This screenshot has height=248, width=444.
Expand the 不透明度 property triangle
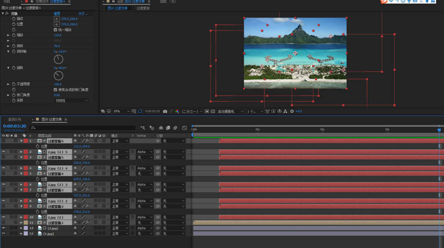pyautogui.click(x=8, y=84)
